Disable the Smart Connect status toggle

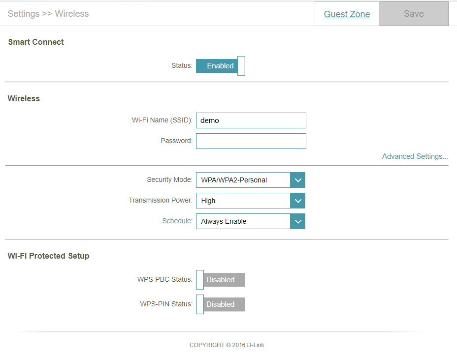220,66
